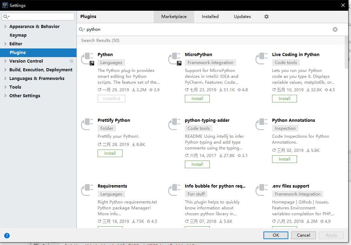Close the Settings dialog window
The height and width of the screenshot is (245, 351).
[343, 5]
